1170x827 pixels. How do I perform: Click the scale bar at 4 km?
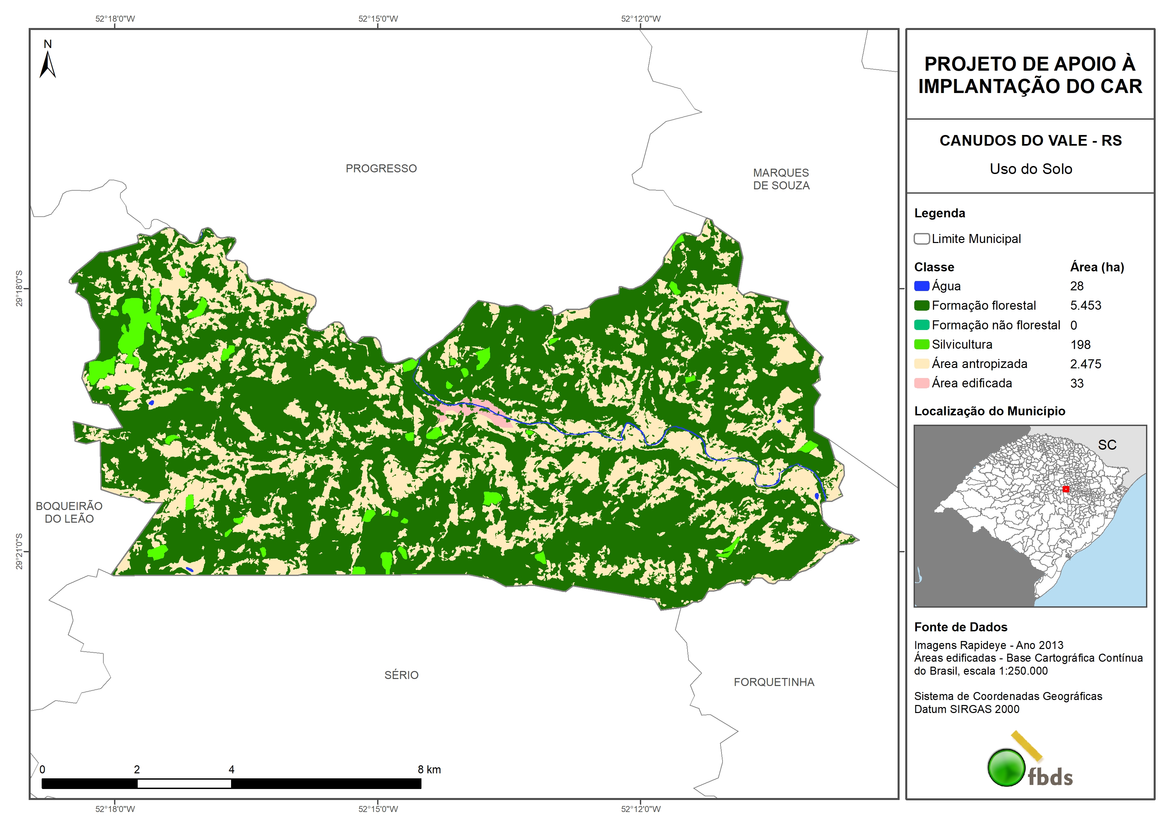point(231,783)
